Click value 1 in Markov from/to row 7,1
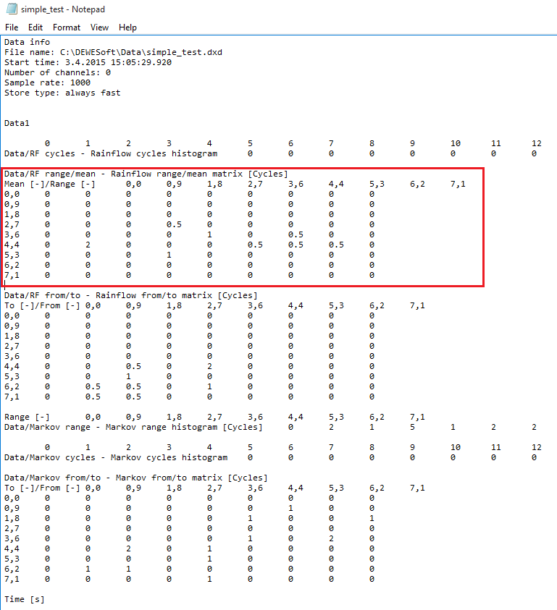Viewport: 557px width, 610px height. click(x=209, y=579)
